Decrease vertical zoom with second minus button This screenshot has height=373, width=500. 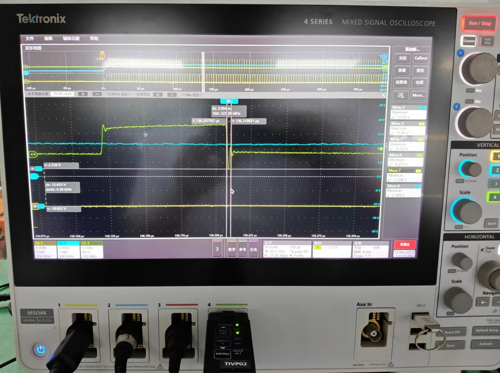[x=172, y=95]
